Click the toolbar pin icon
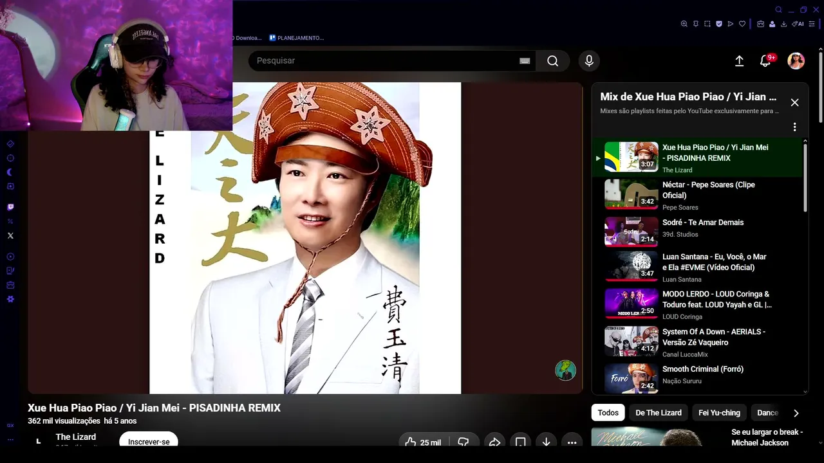 tap(695, 24)
